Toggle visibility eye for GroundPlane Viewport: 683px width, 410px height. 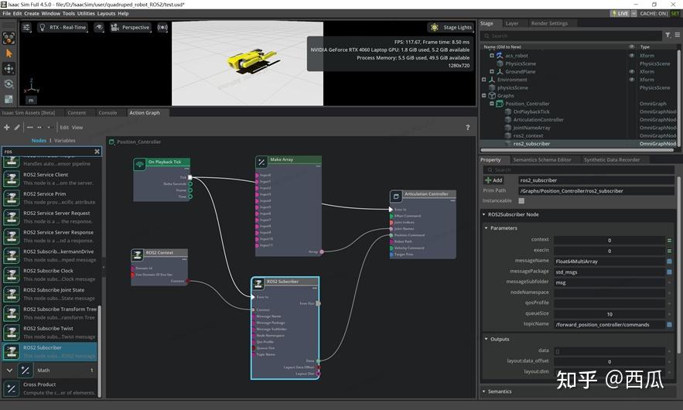click(631, 71)
